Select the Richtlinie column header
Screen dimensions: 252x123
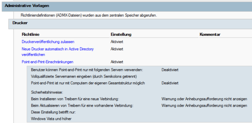31,34
